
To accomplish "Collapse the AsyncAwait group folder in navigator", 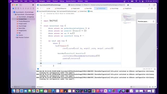I will point(14,14).
